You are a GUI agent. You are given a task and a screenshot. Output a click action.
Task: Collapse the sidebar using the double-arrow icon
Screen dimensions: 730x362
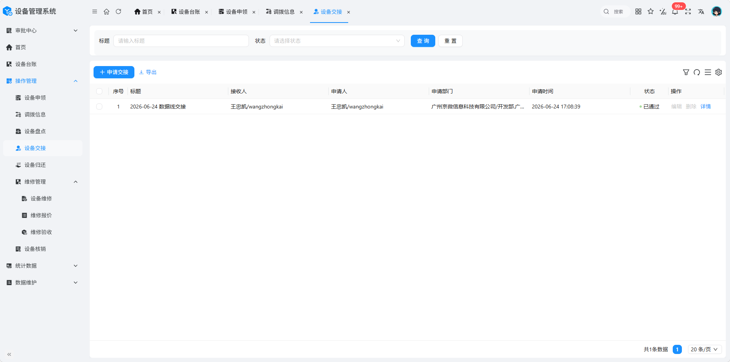tap(9, 354)
